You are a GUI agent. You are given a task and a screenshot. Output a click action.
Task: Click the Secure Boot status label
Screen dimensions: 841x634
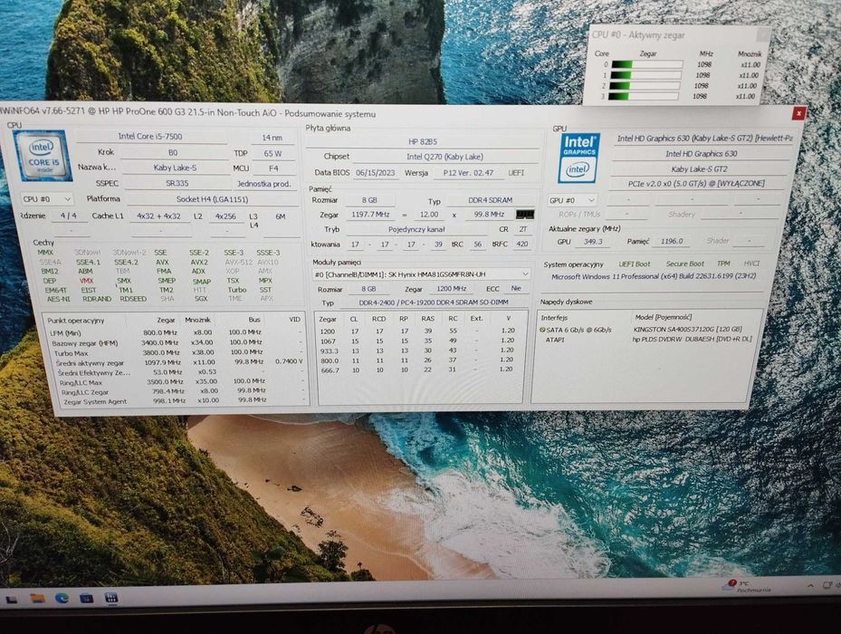pyautogui.click(x=685, y=264)
